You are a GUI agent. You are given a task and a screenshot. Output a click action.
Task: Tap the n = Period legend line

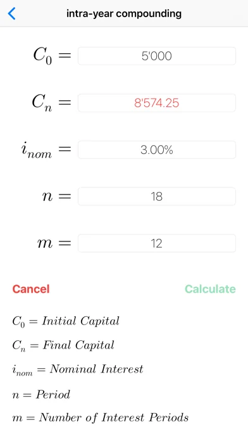click(41, 395)
